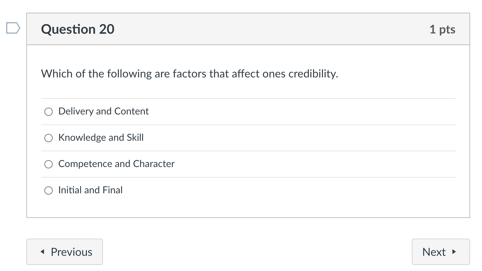This screenshot has height=271, width=482.
Task: Select the Knowledge and Skill radio button
Action: pyautogui.click(x=49, y=138)
